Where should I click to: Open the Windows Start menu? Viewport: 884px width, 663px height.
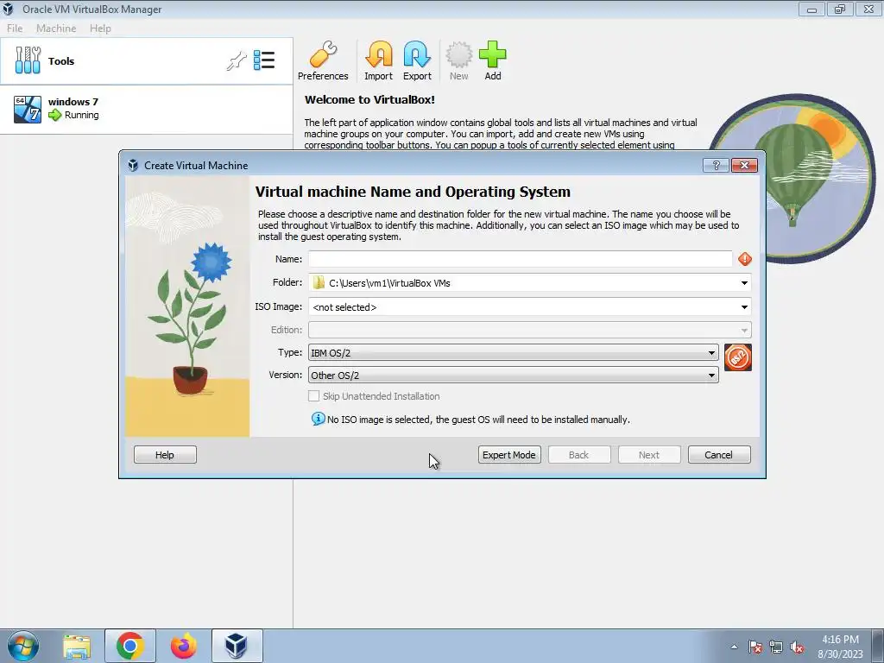(x=23, y=646)
